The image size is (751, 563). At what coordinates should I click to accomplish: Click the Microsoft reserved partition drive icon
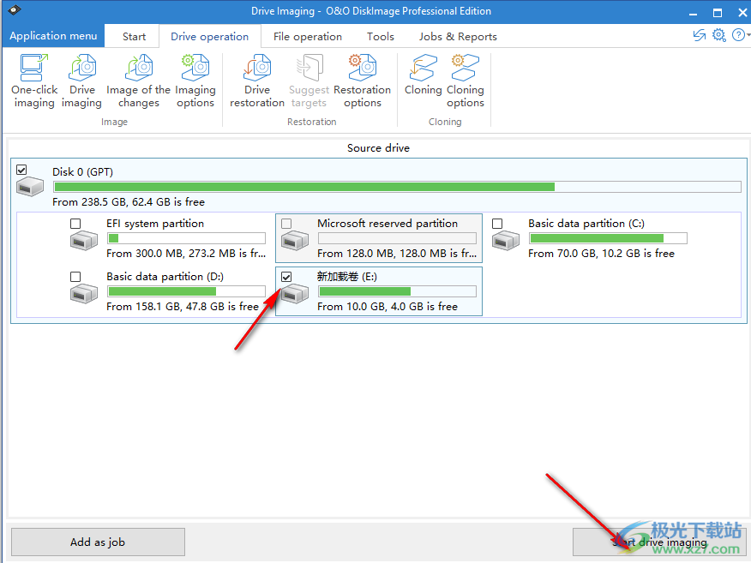click(x=295, y=240)
